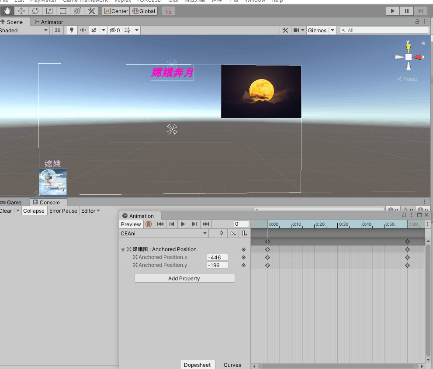Open the console Editor dropdown
Screen dimensions: 433x369
tap(90, 211)
